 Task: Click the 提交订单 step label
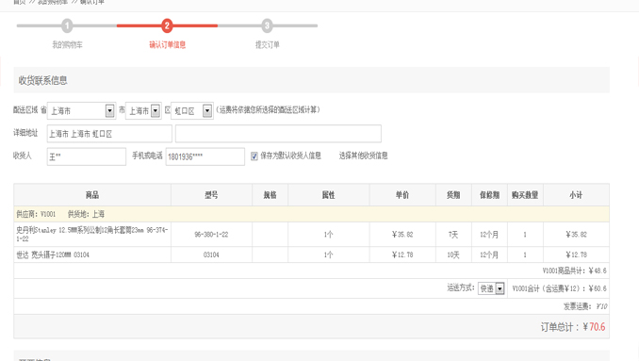coord(268,45)
